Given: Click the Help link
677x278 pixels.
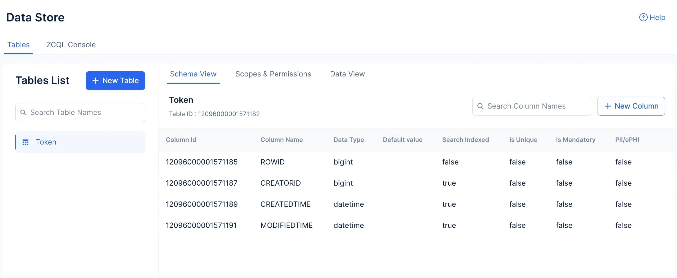Looking at the screenshot, I should tap(657, 18).
